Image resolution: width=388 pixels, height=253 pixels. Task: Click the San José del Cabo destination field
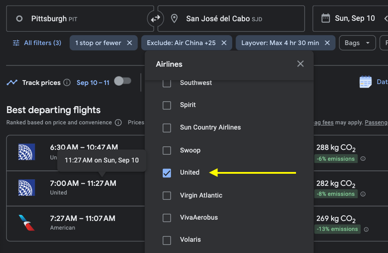pyautogui.click(x=231, y=19)
